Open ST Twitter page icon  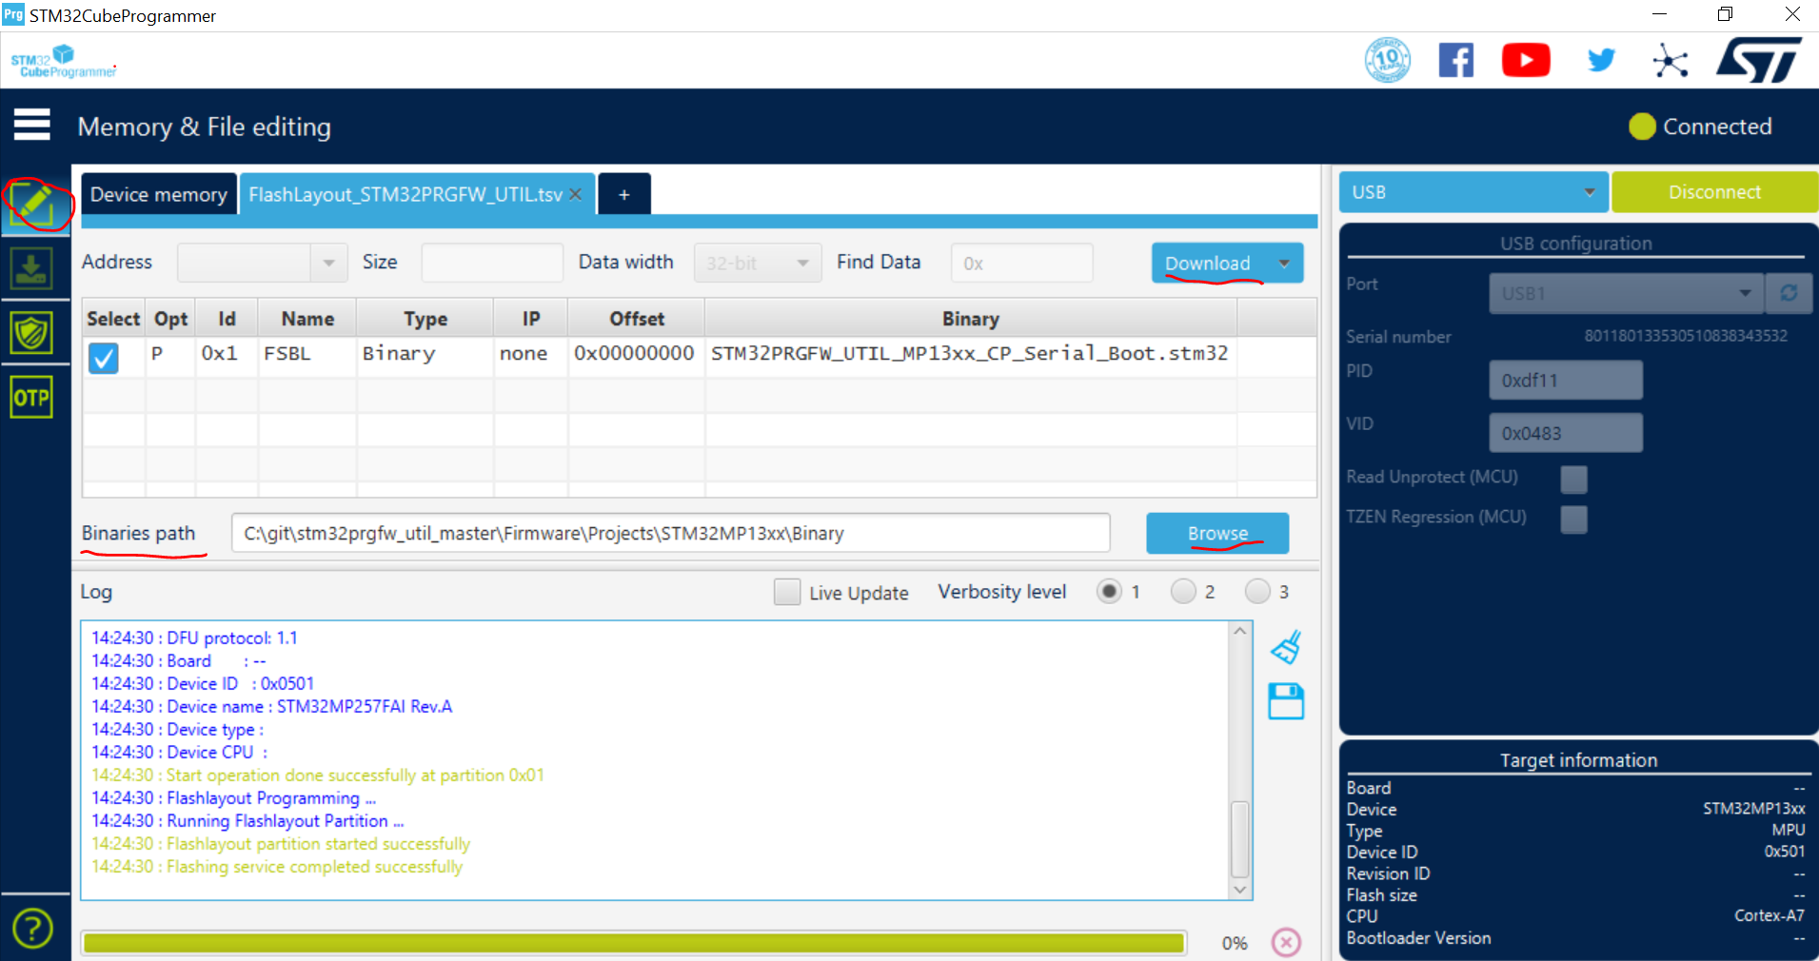pyautogui.click(x=1601, y=60)
